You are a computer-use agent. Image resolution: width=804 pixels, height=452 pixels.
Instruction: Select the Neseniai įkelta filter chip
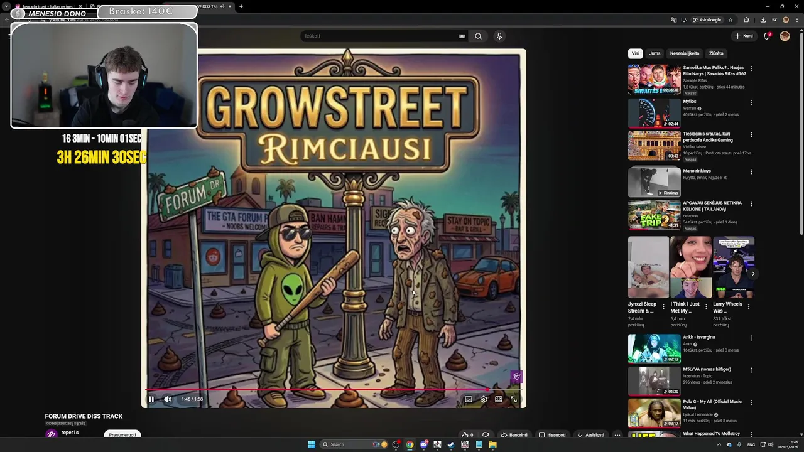685,53
